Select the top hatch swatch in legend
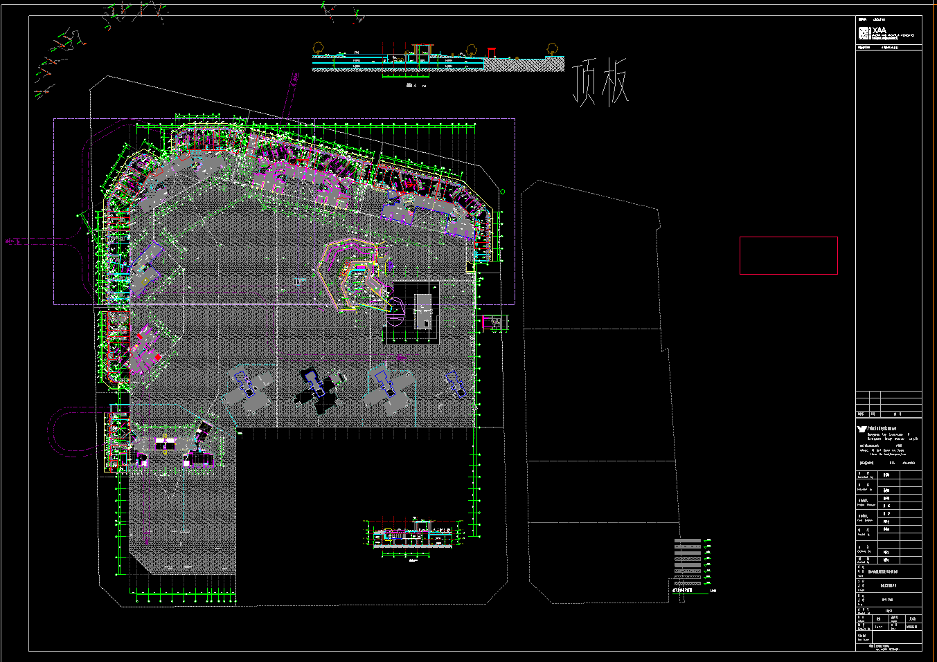The image size is (937, 662). point(688,540)
